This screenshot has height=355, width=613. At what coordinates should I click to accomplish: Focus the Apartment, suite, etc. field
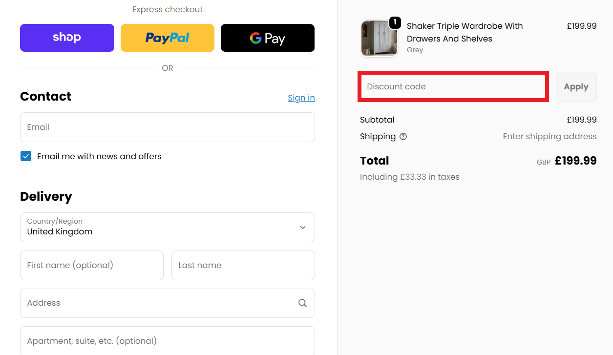point(167,340)
